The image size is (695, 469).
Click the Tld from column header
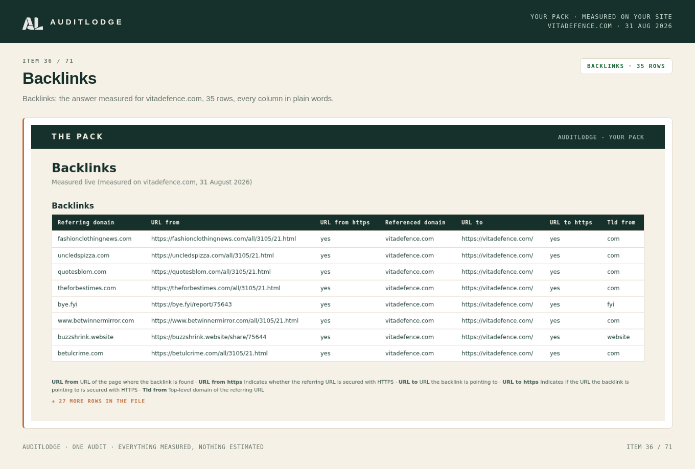tap(621, 223)
